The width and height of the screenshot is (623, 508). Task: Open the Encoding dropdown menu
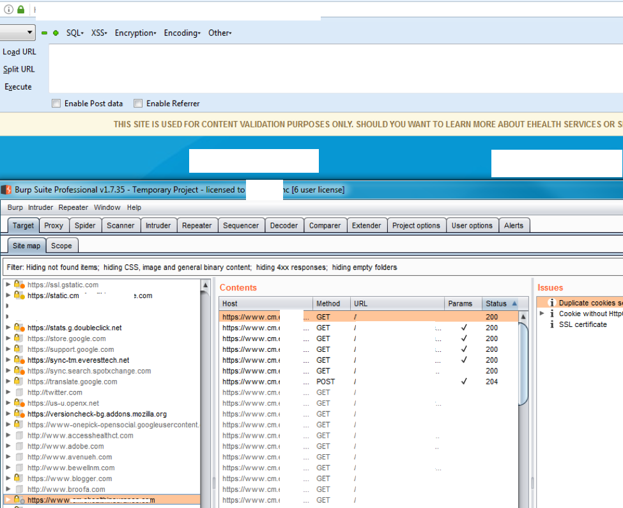pos(182,33)
